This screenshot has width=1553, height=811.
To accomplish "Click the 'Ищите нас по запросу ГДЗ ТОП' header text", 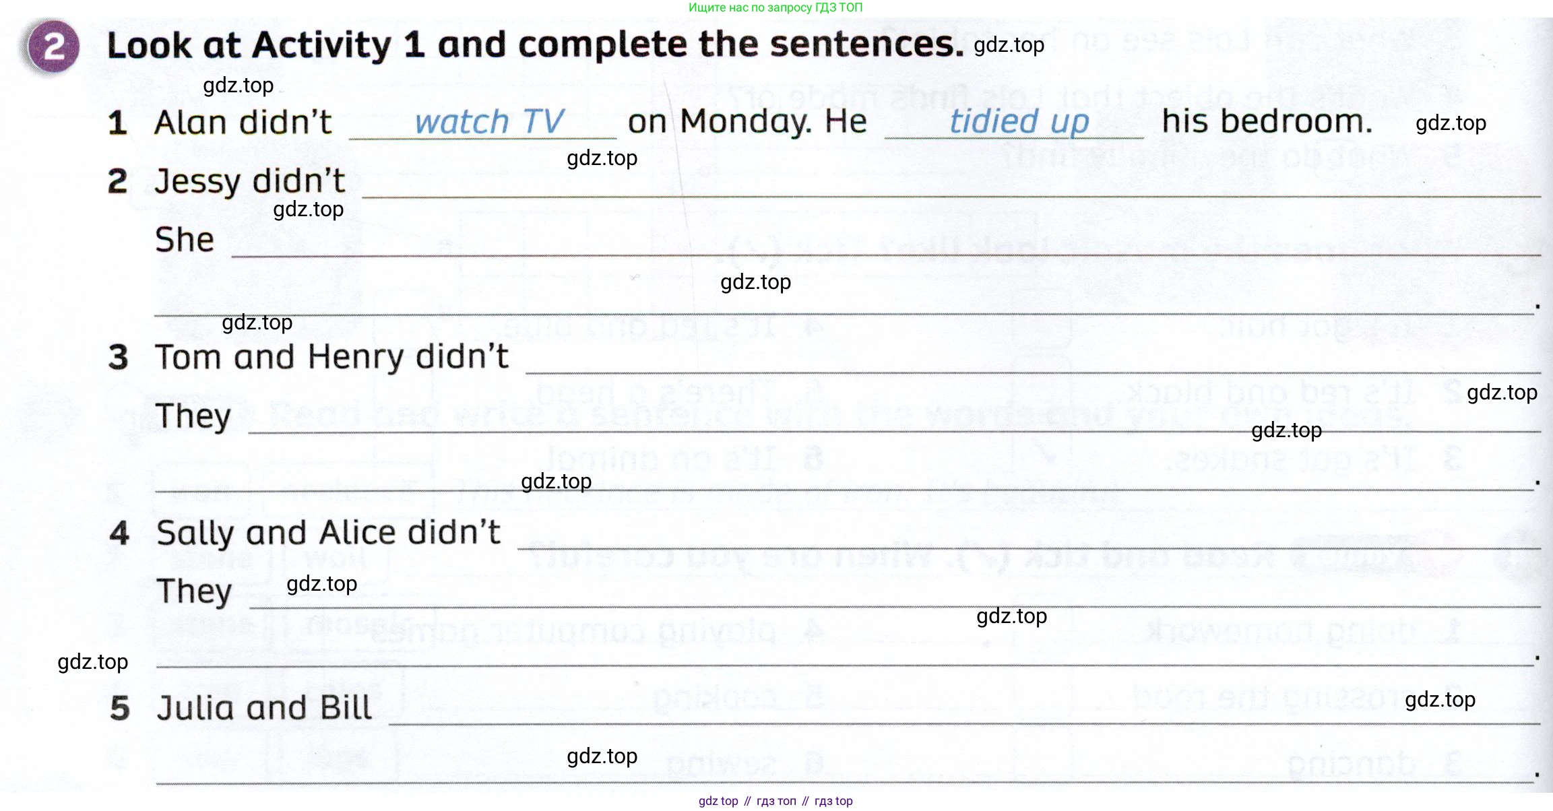I will click(x=775, y=7).
